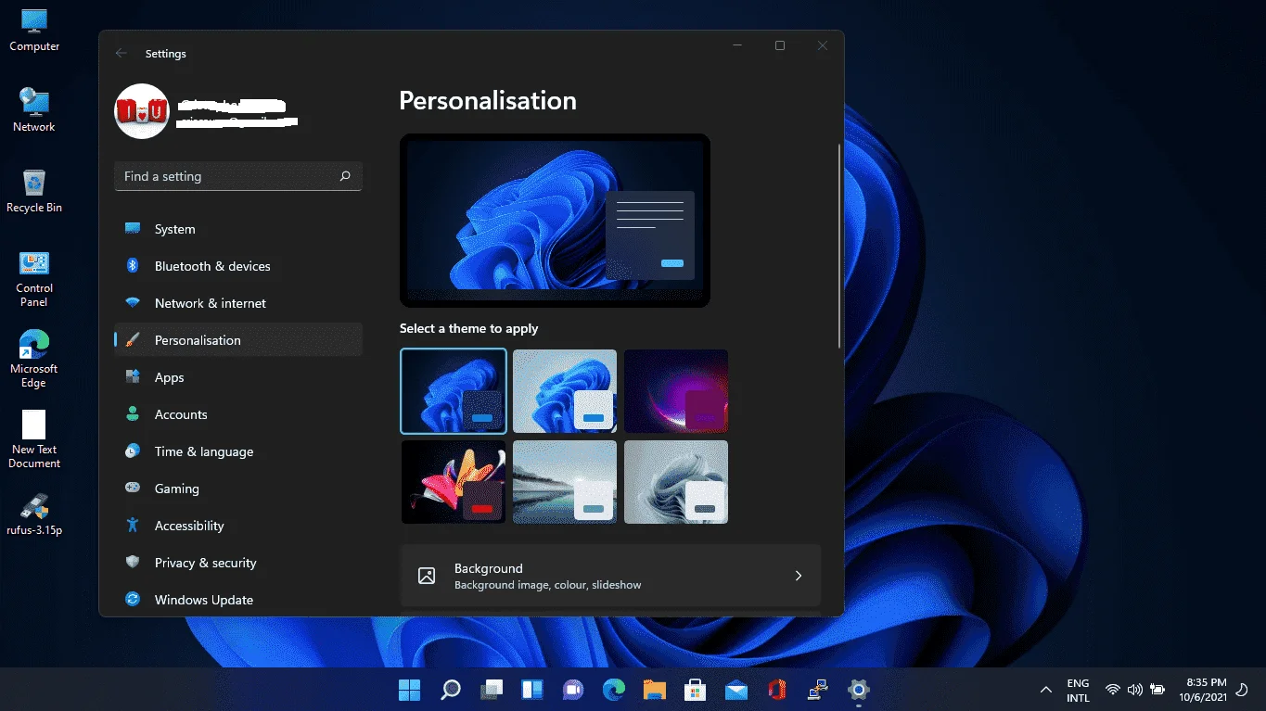Select the Recycle Bin desktop icon
The height and width of the screenshot is (711, 1266).
tap(34, 192)
